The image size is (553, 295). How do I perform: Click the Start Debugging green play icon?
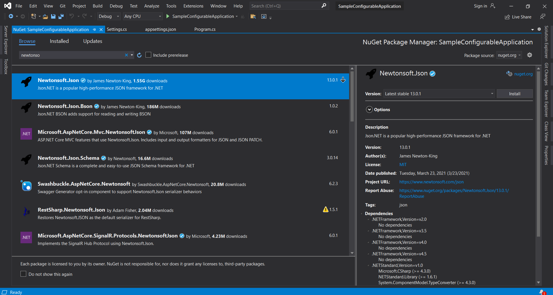pyautogui.click(x=167, y=16)
